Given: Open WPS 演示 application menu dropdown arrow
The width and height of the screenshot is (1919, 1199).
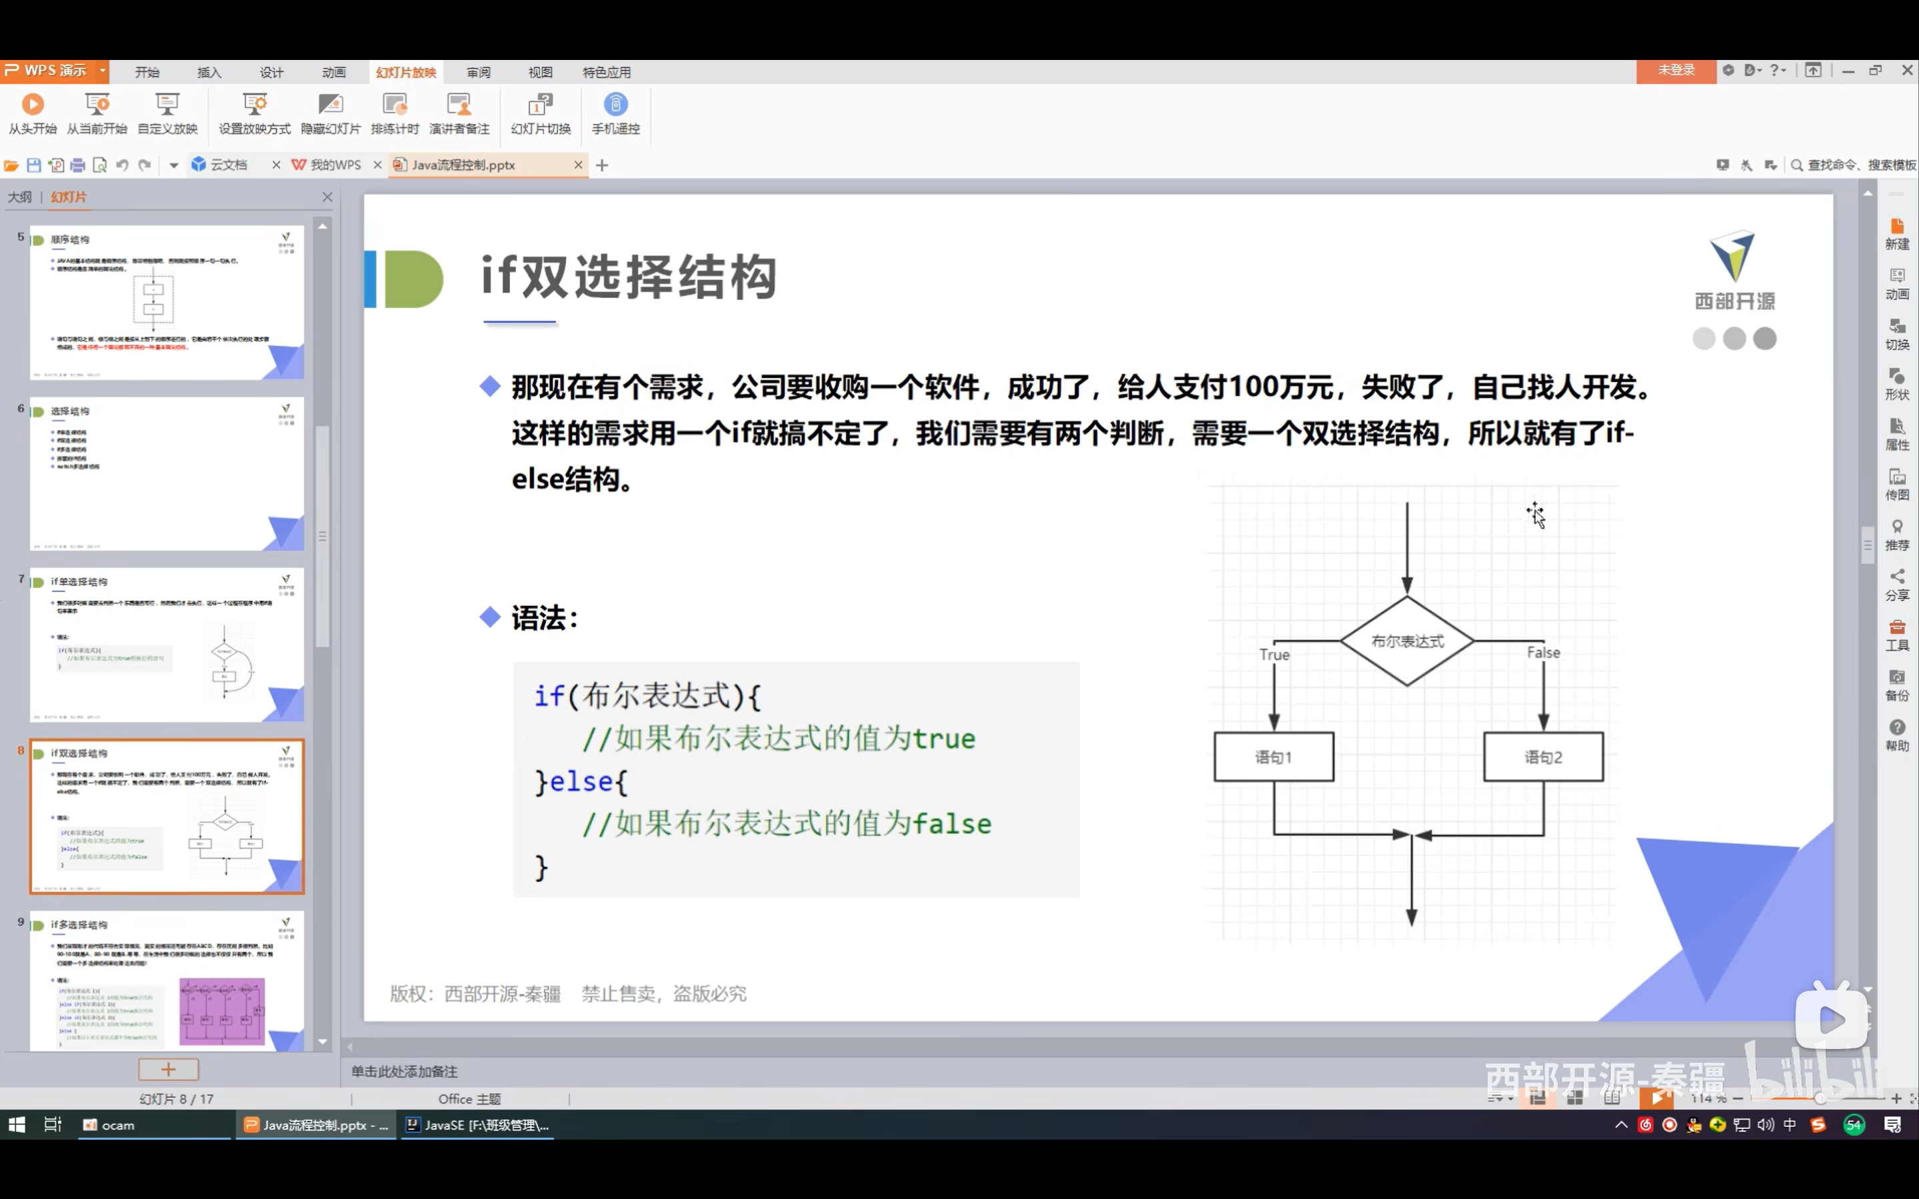Looking at the screenshot, I should 102,71.
